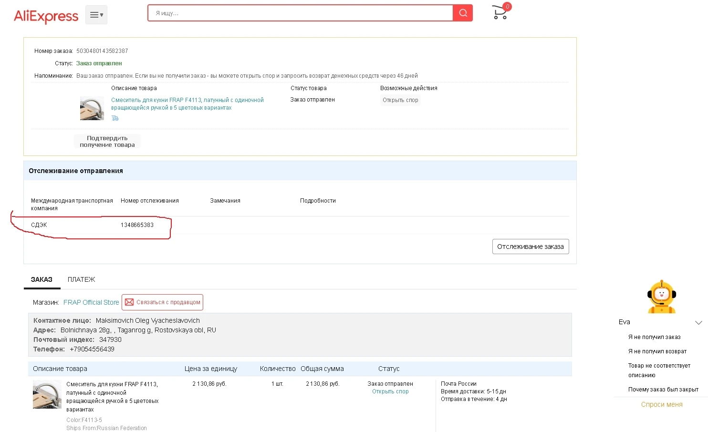Click 'Color:F4113-5' variant text
708x432 pixels.
pos(84,420)
